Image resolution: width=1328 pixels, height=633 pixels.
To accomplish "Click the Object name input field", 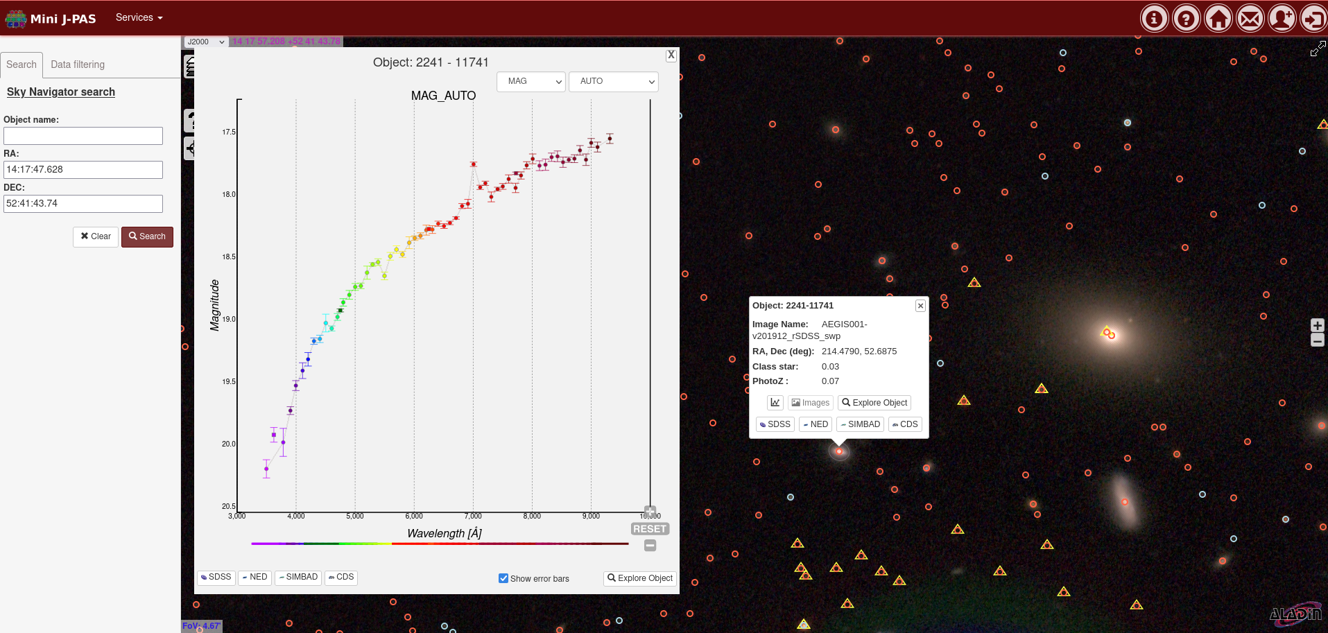I will 83,136.
